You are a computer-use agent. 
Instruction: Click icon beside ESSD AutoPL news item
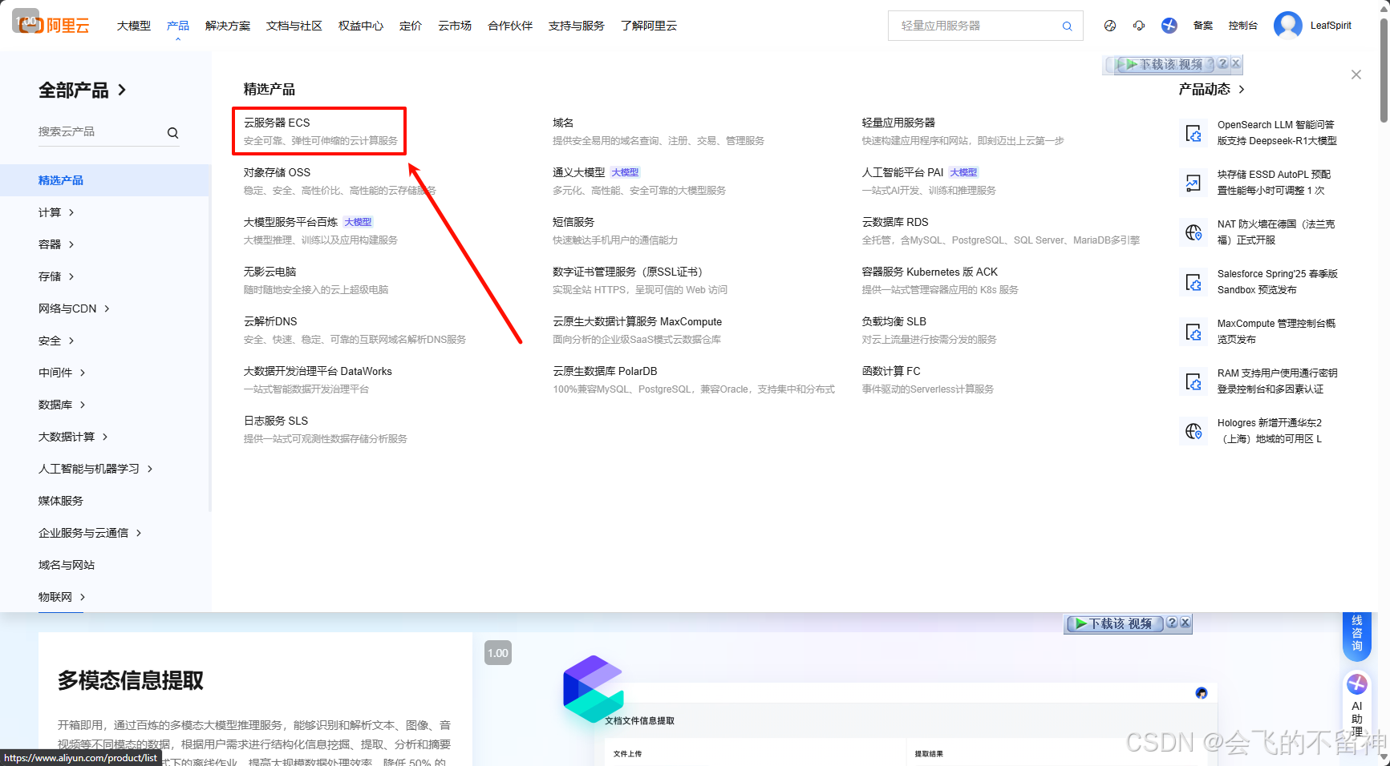1193,183
